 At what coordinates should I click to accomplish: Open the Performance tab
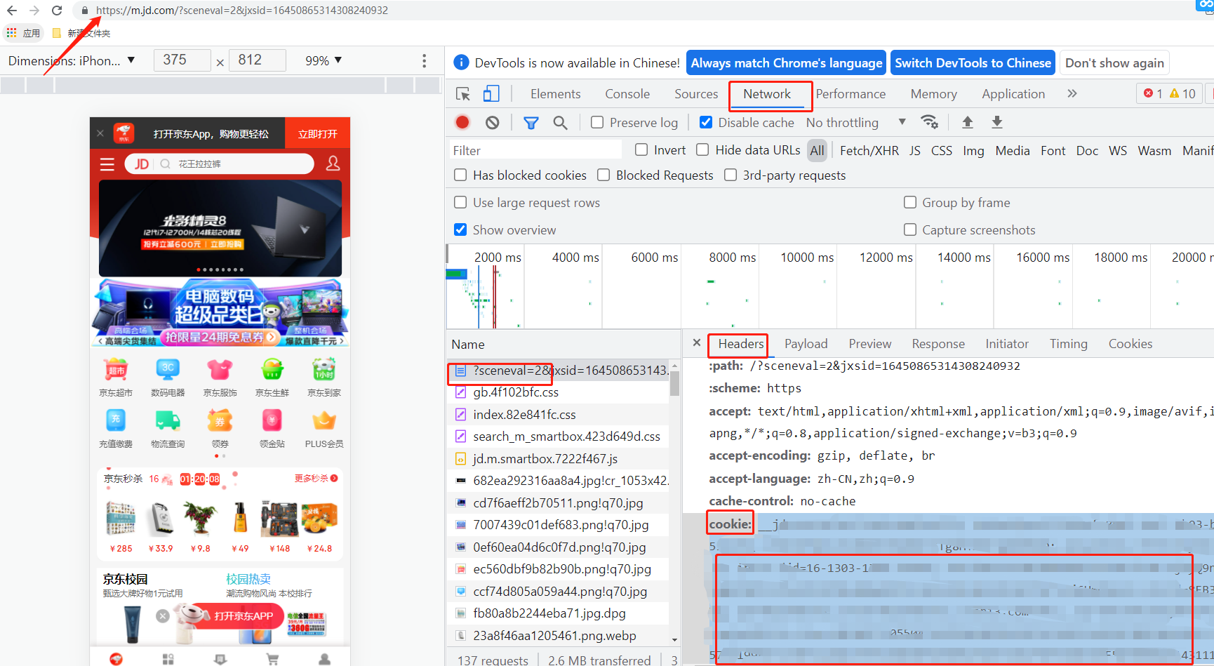click(x=851, y=94)
